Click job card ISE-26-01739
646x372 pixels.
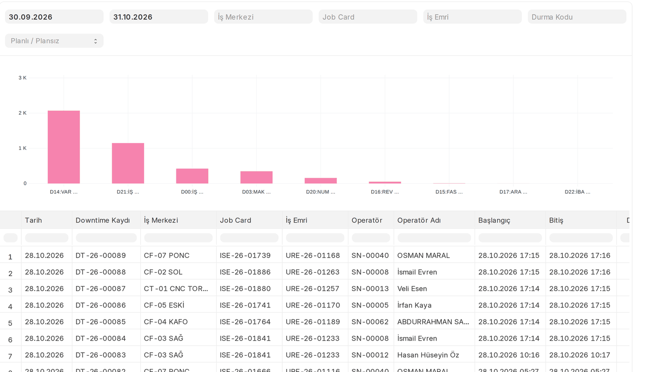pos(245,255)
